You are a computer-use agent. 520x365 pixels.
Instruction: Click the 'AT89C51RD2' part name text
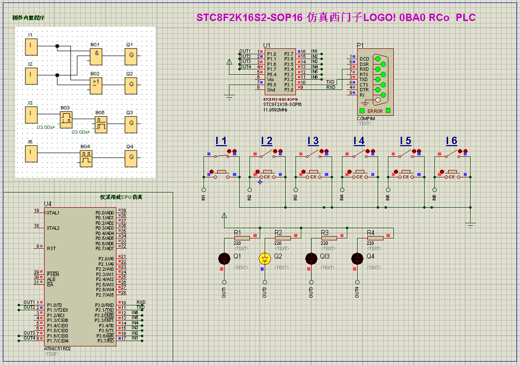(x=57, y=349)
